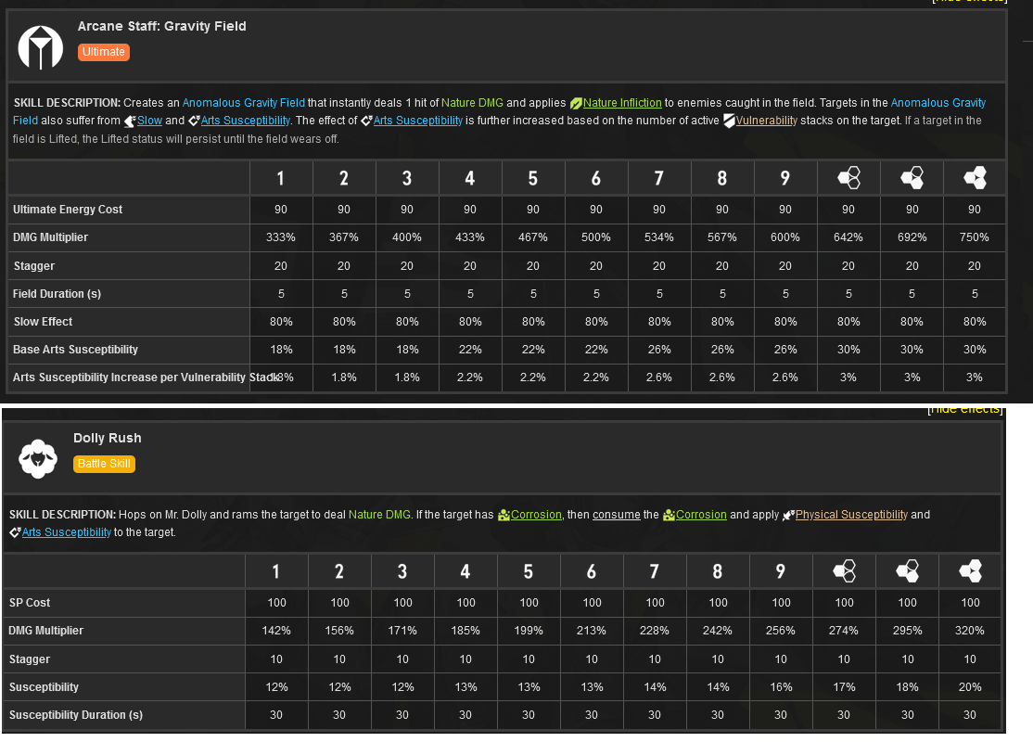Click the orange Ultimate tag
The image size is (1033, 742).
104,52
